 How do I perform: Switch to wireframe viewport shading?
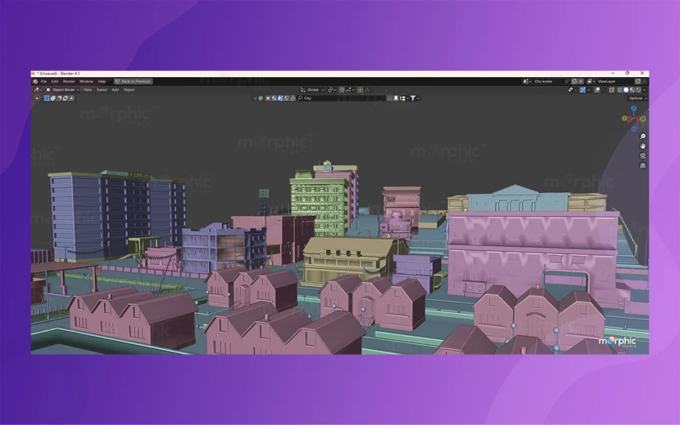click(620, 90)
